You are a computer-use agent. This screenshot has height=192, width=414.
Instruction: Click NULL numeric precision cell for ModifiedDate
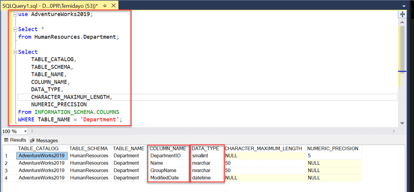[333, 178]
